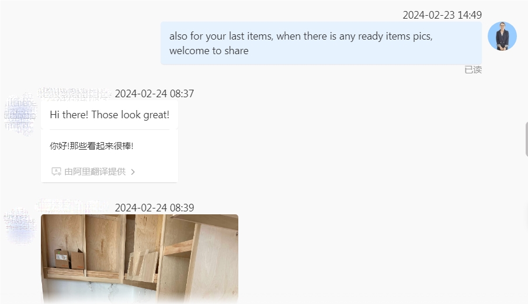Expand the chevron after 由阿里翻译提供
528x304 pixels.
pos(133,172)
